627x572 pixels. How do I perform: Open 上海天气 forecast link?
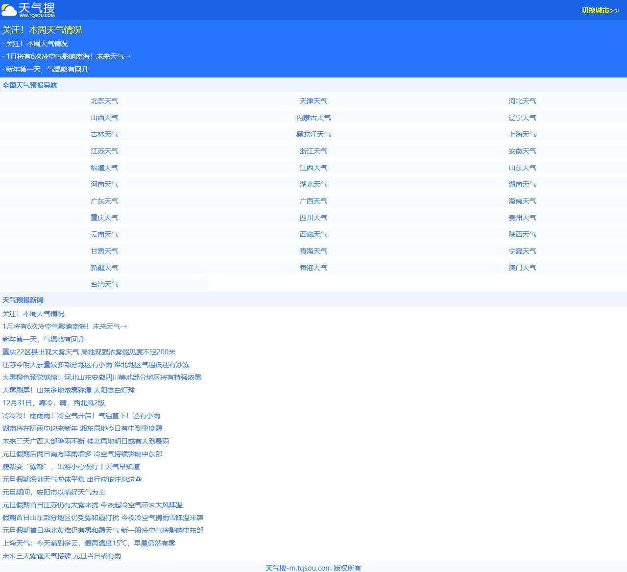[x=522, y=134]
